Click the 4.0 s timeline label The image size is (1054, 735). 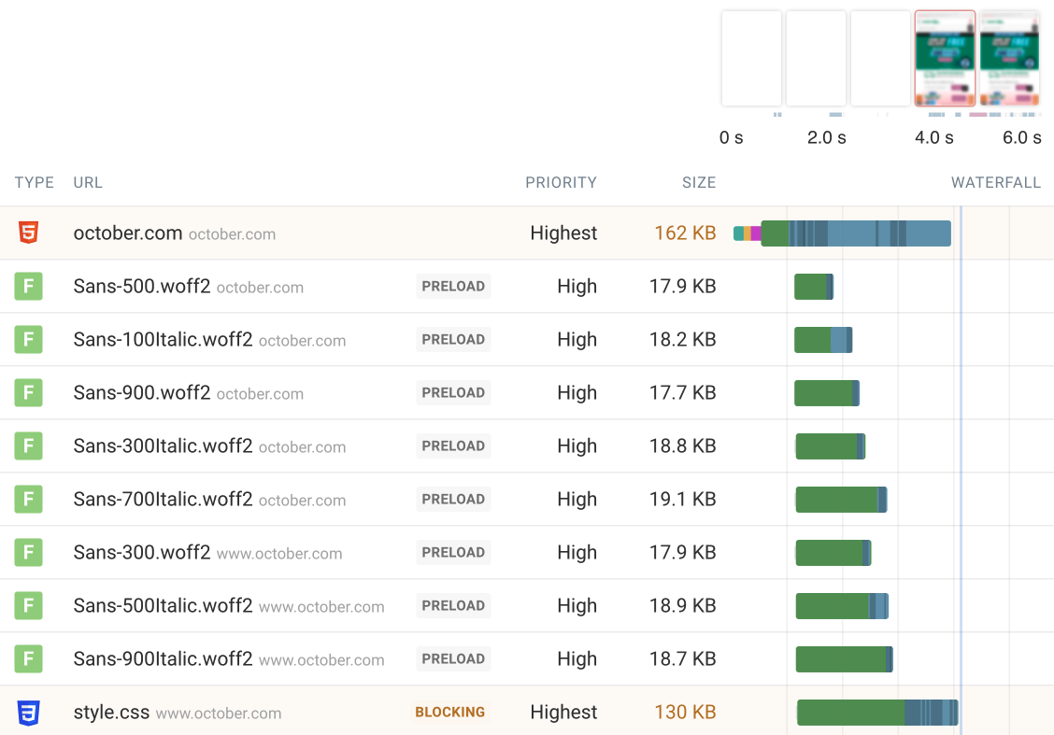(933, 137)
